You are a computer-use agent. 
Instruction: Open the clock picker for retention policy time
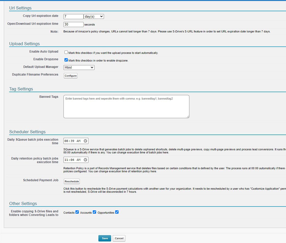[85, 160]
